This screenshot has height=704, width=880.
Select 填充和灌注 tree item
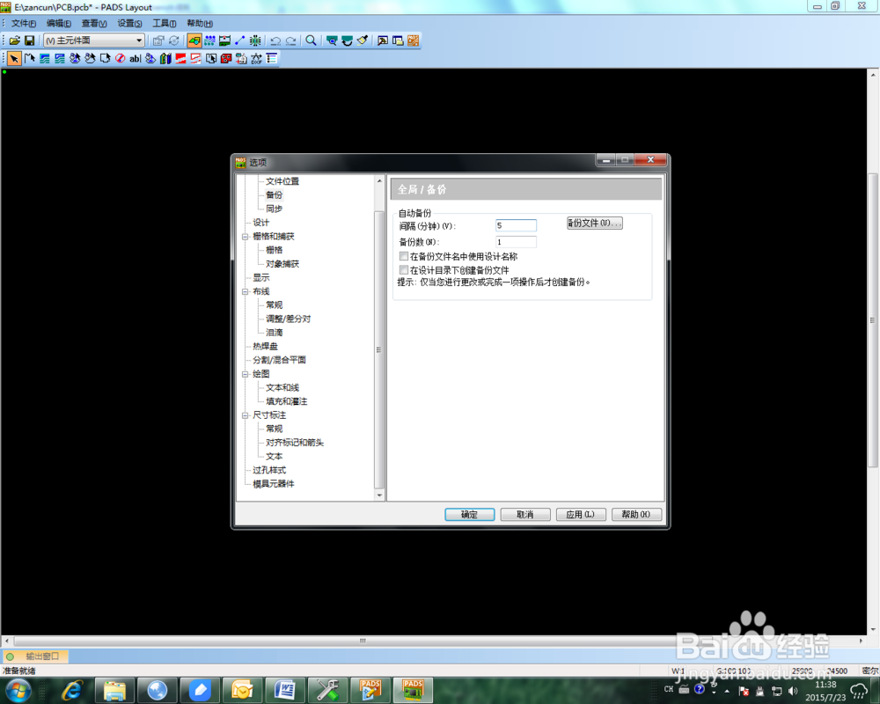(x=286, y=401)
